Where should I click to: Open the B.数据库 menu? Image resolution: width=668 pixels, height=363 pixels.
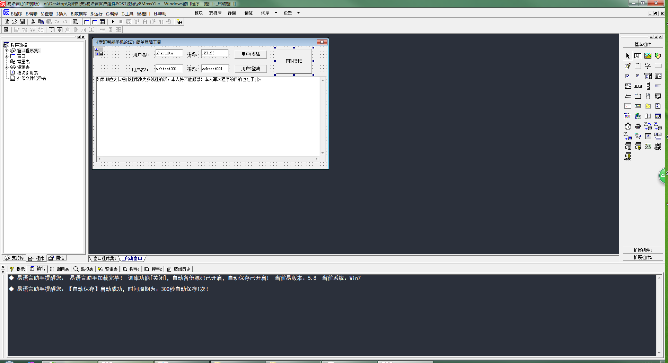[x=79, y=14]
